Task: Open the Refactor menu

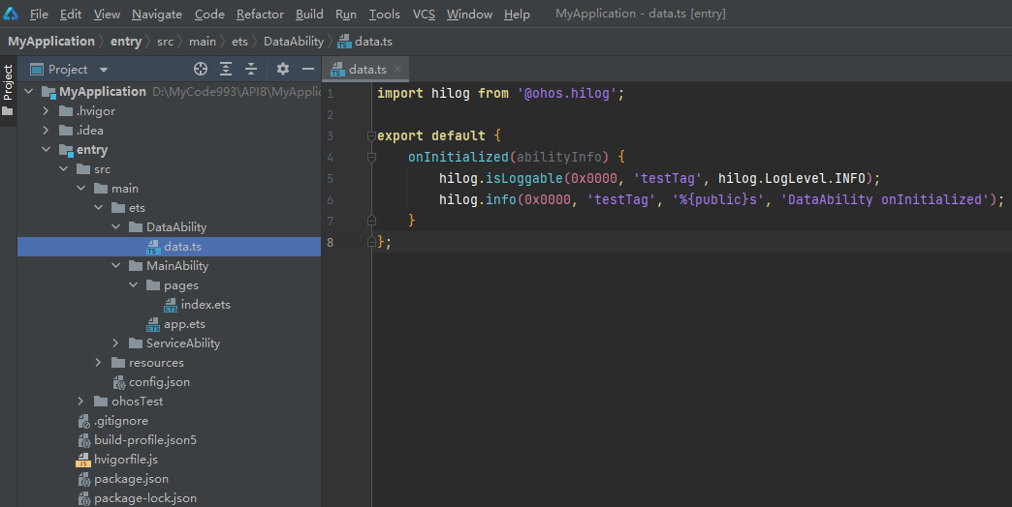Action: [260, 15]
